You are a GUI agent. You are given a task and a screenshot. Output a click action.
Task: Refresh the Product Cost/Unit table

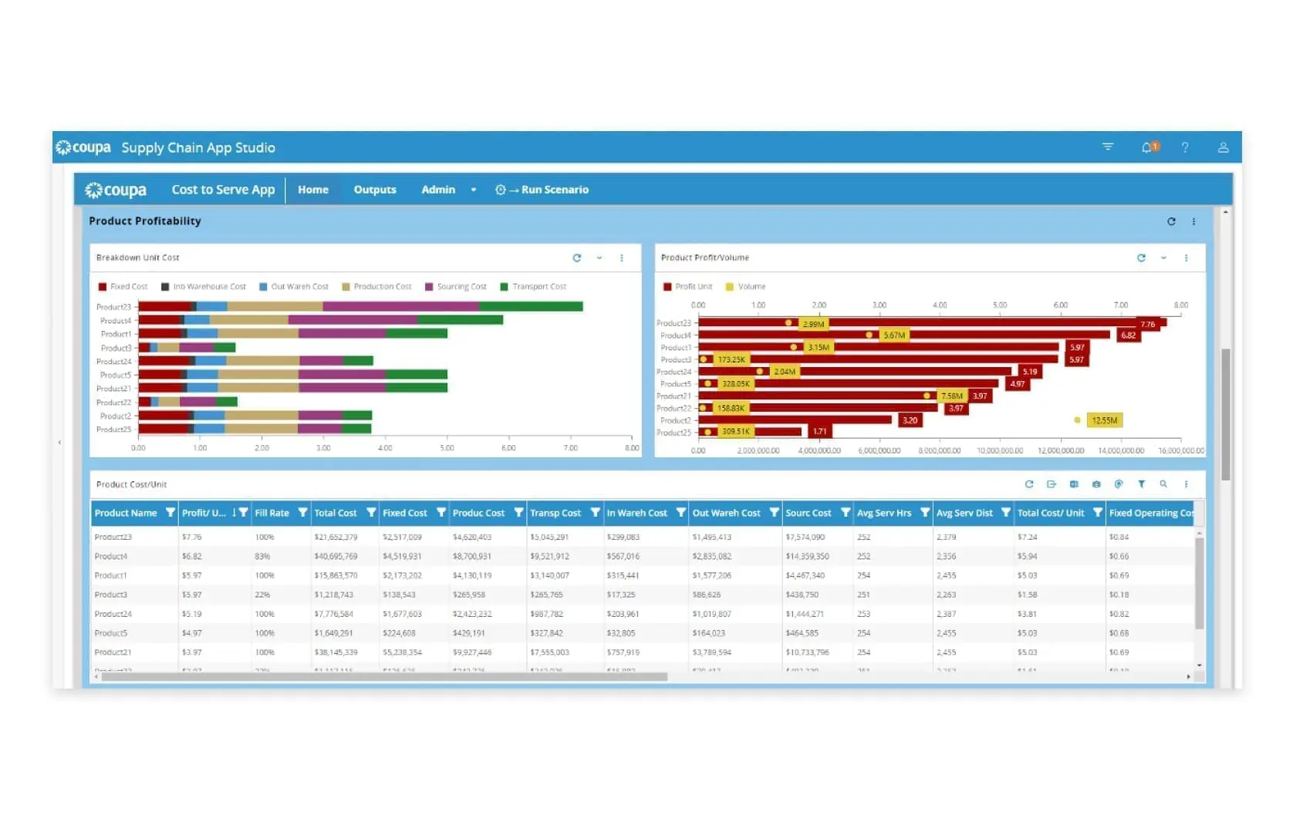tap(1028, 484)
